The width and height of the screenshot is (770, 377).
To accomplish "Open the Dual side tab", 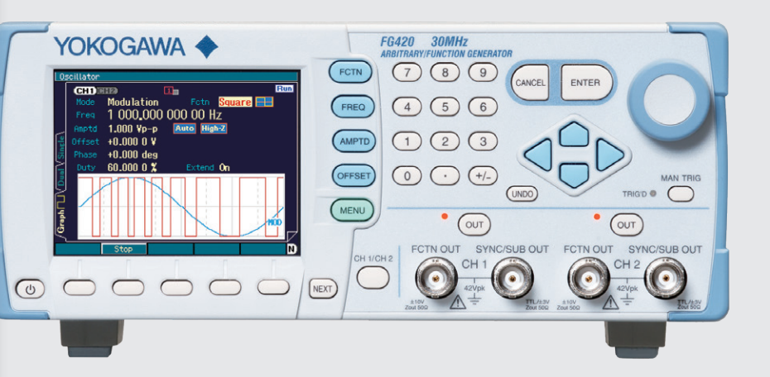I will tap(61, 176).
